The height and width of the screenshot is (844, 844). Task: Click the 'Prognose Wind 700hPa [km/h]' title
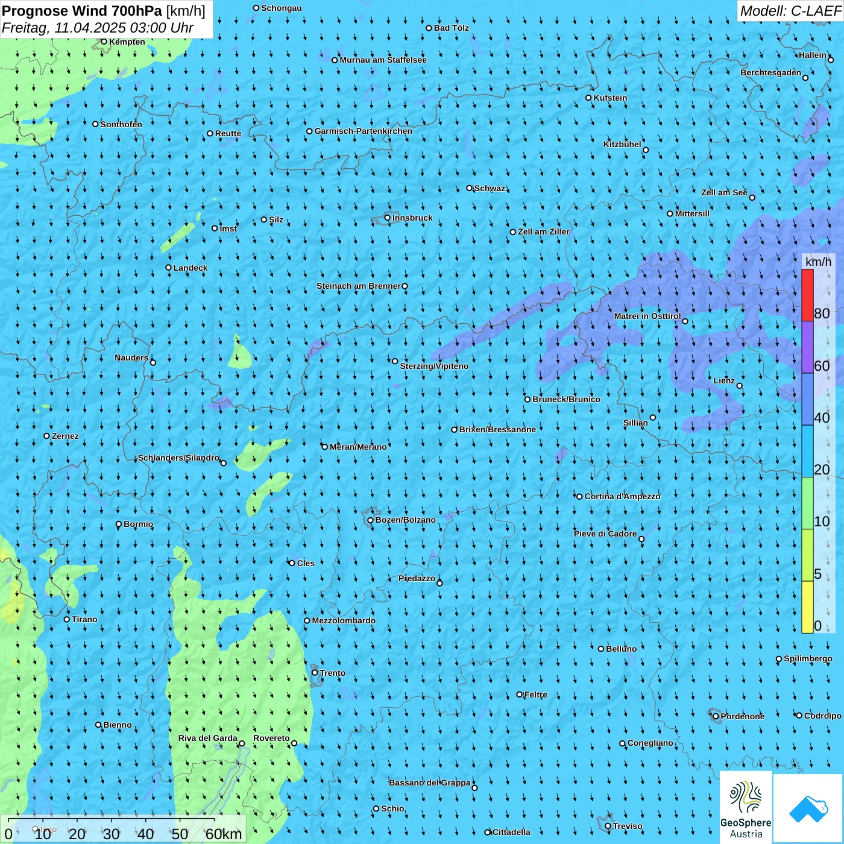point(104,11)
